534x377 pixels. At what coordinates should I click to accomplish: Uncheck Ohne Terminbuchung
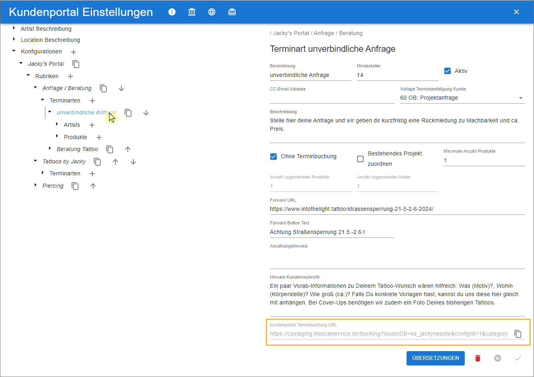click(x=274, y=157)
